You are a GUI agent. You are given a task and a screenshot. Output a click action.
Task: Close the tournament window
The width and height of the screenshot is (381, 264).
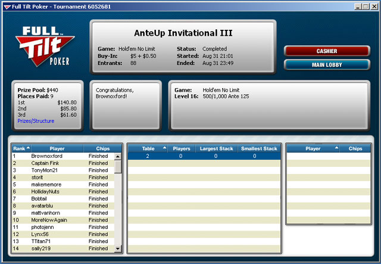[374, 7]
